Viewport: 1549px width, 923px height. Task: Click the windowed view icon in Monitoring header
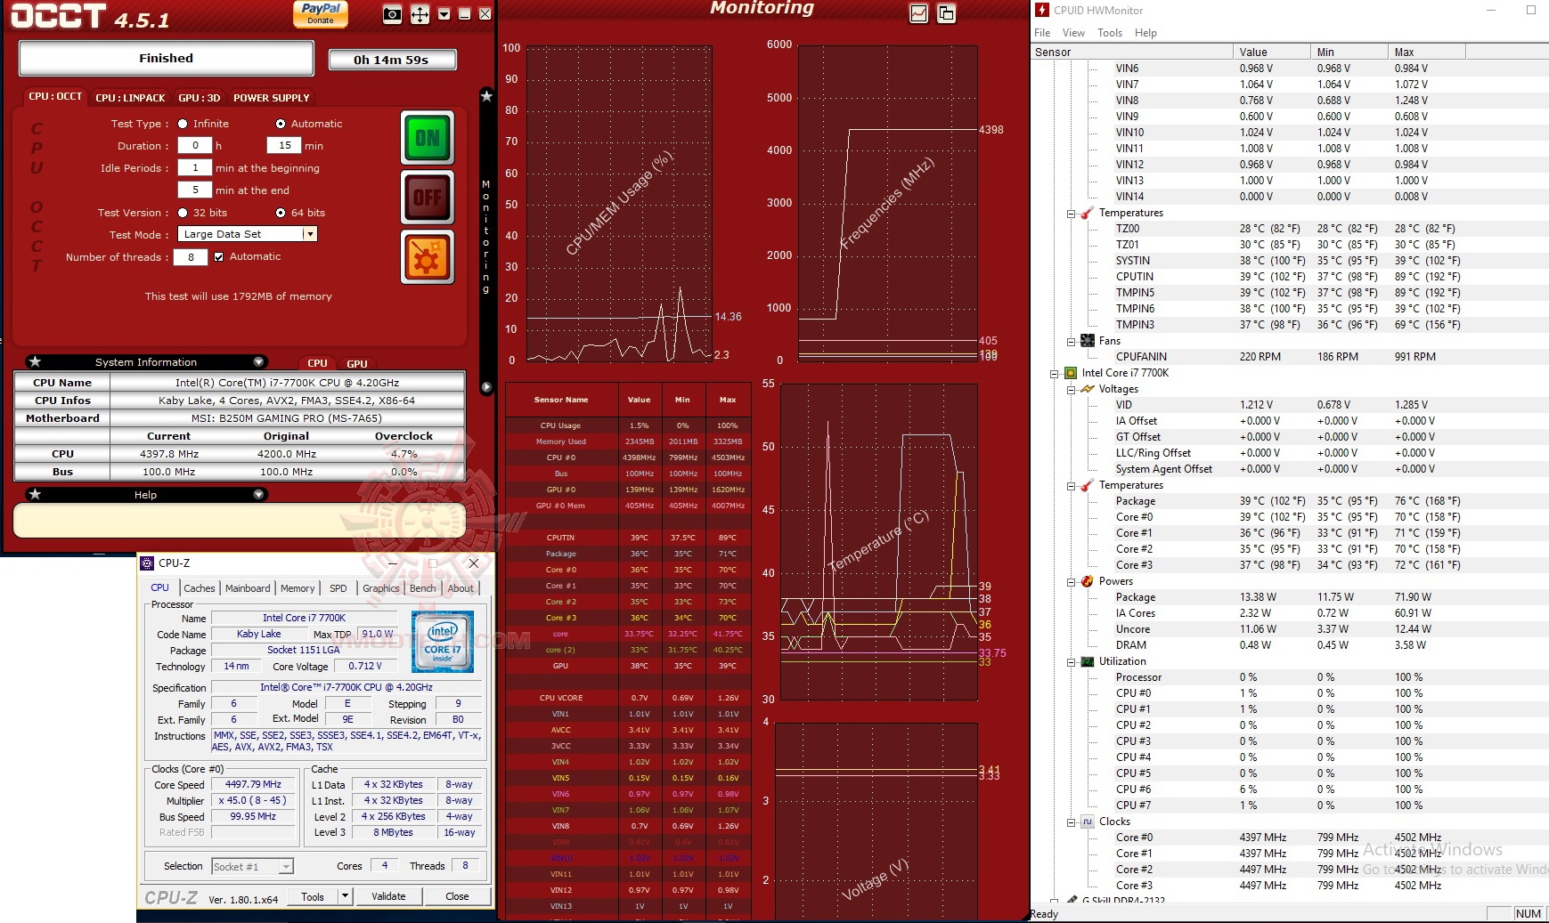[x=946, y=13]
